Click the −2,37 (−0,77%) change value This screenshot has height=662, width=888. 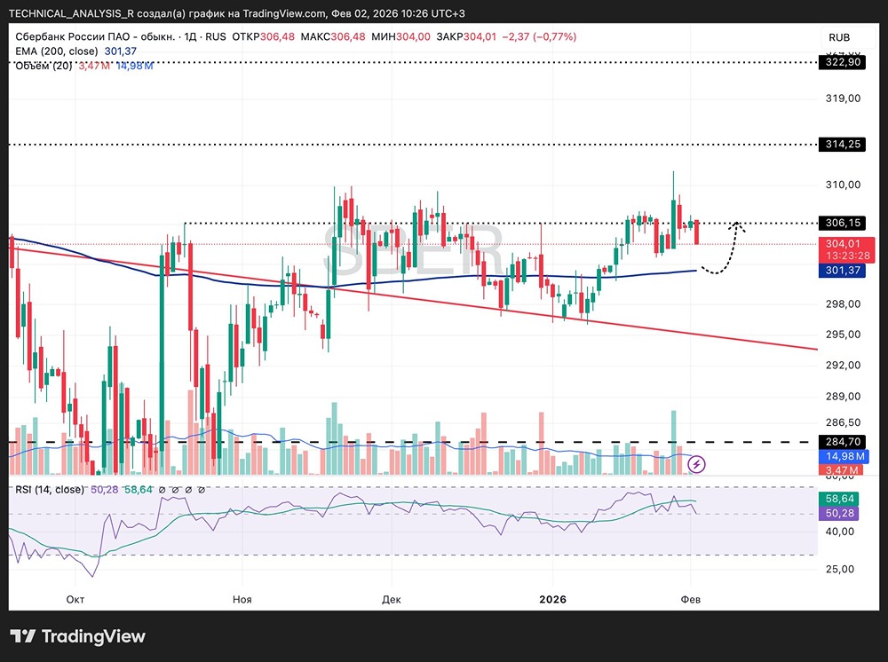[x=539, y=36]
